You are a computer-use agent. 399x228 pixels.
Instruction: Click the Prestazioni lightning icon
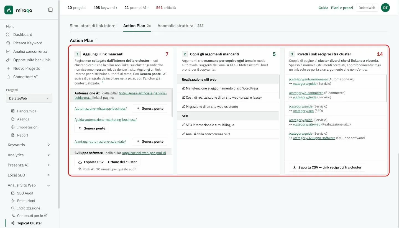(x=13, y=201)
